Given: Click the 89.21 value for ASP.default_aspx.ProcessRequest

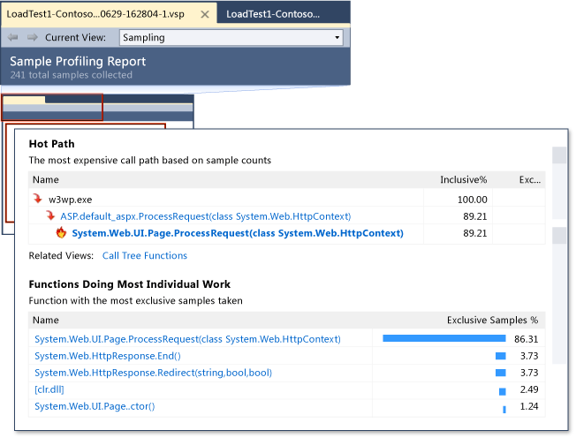Looking at the screenshot, I should (x=475, y=216).
